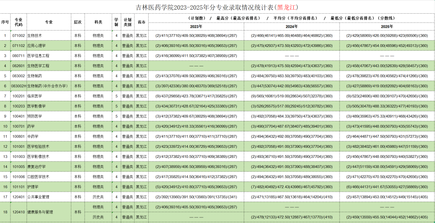Select the 生物医学工程 major name cell
435x223 pixels.
pos(49,66)
